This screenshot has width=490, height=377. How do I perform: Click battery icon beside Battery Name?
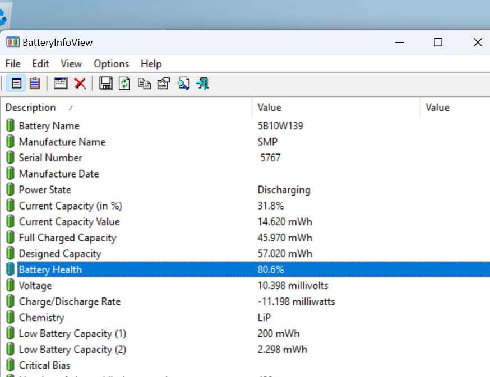pyautogui.click(x=10, y=125)
